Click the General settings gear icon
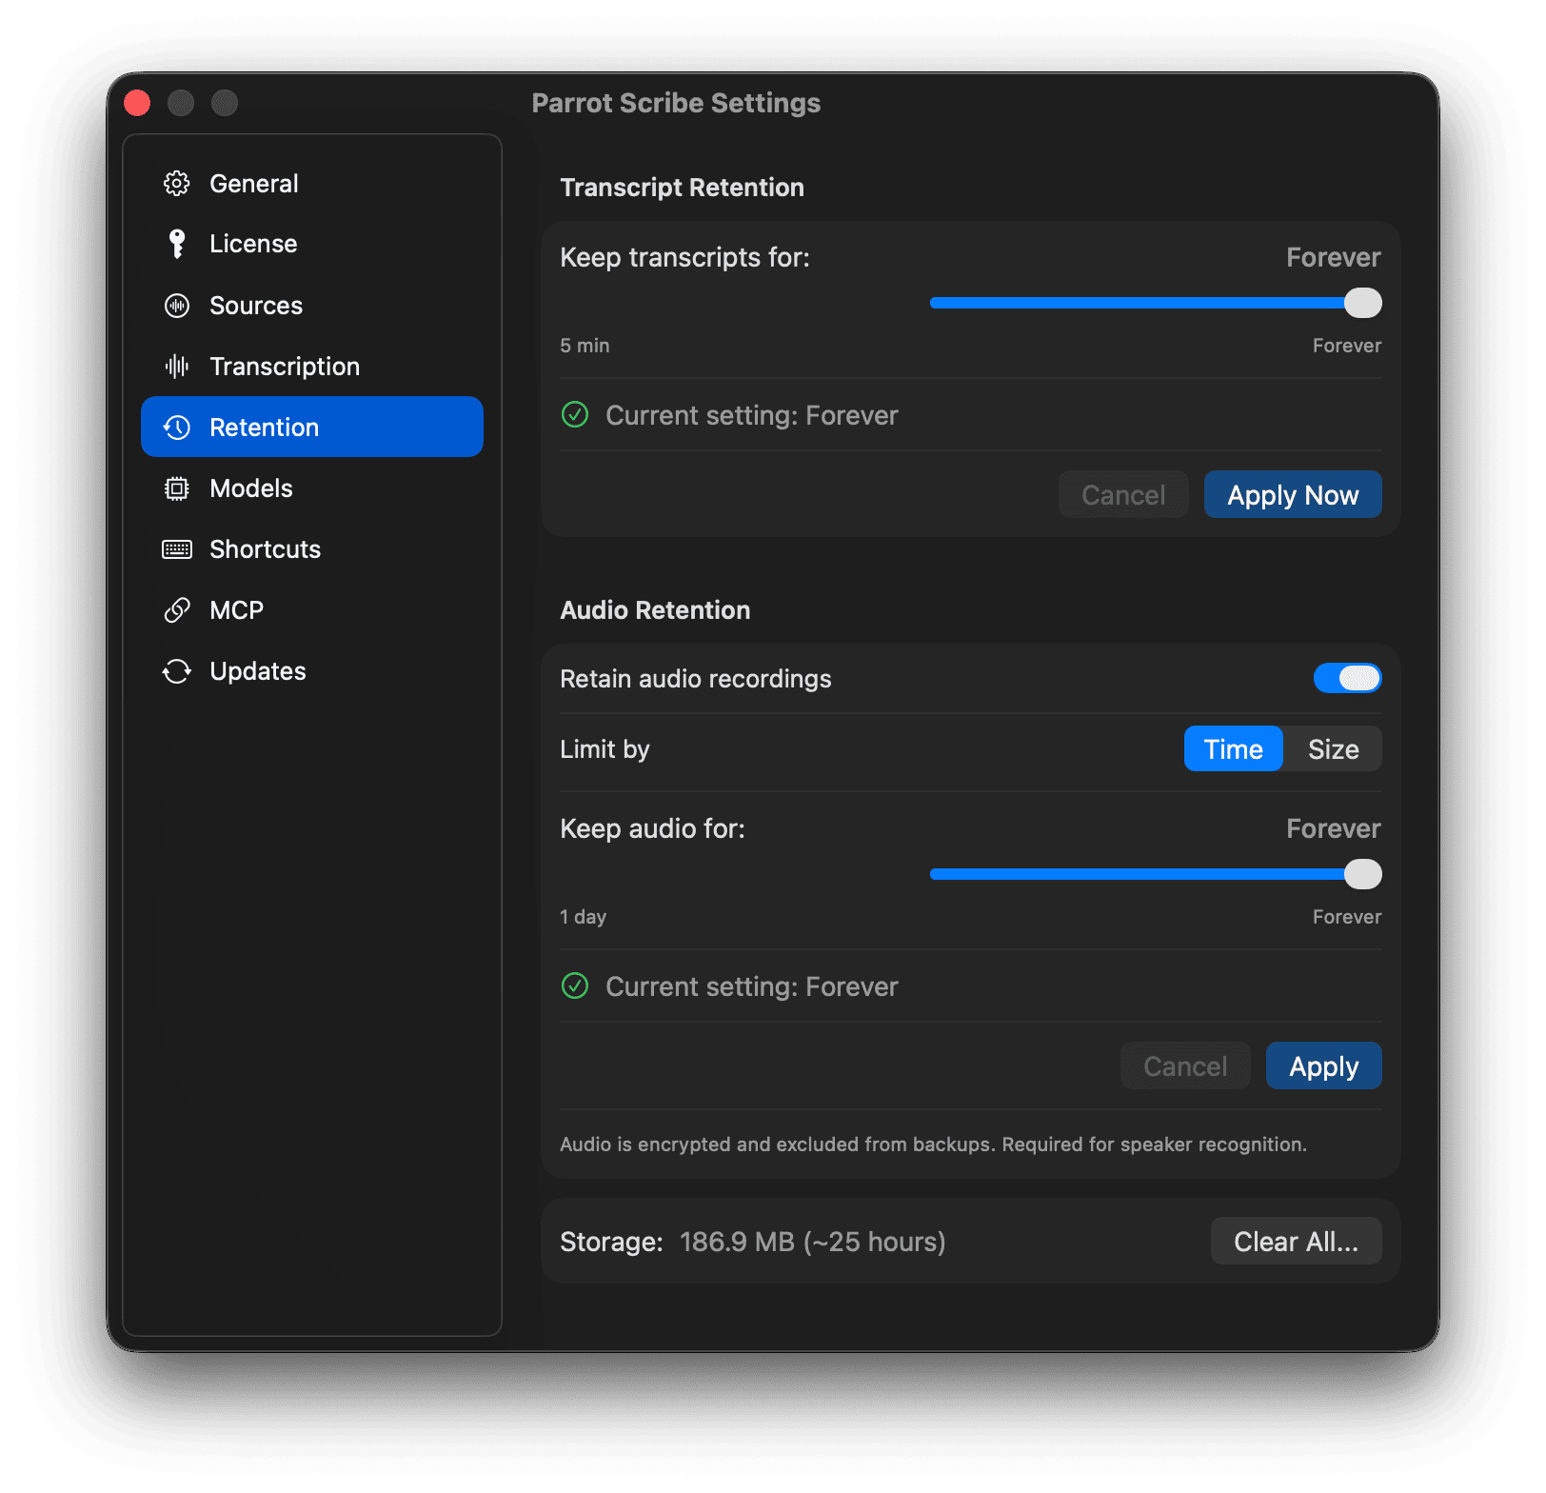Image resolution: width=1546 pixels, height=1493 pixels. click(x=177, y=183)
